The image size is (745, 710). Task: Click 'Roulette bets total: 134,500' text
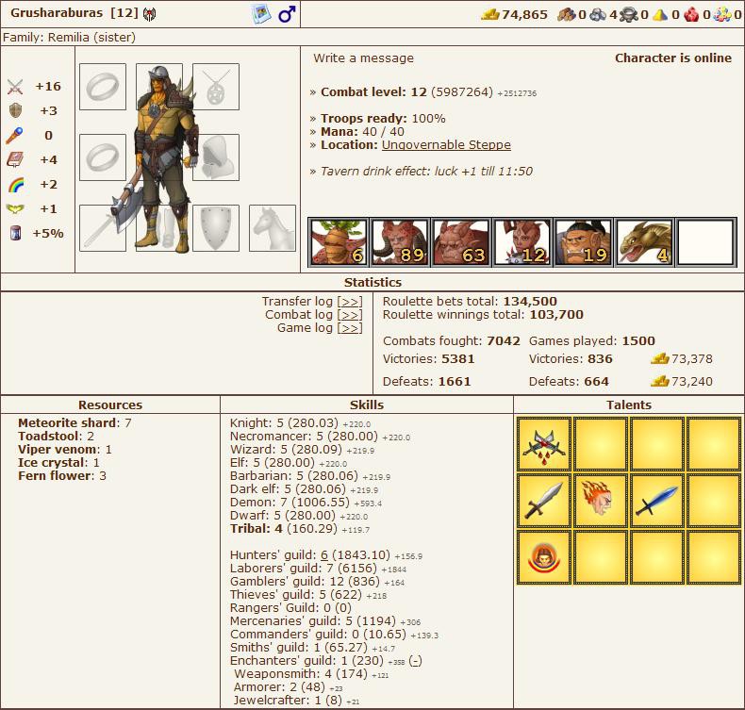[470, 301]
